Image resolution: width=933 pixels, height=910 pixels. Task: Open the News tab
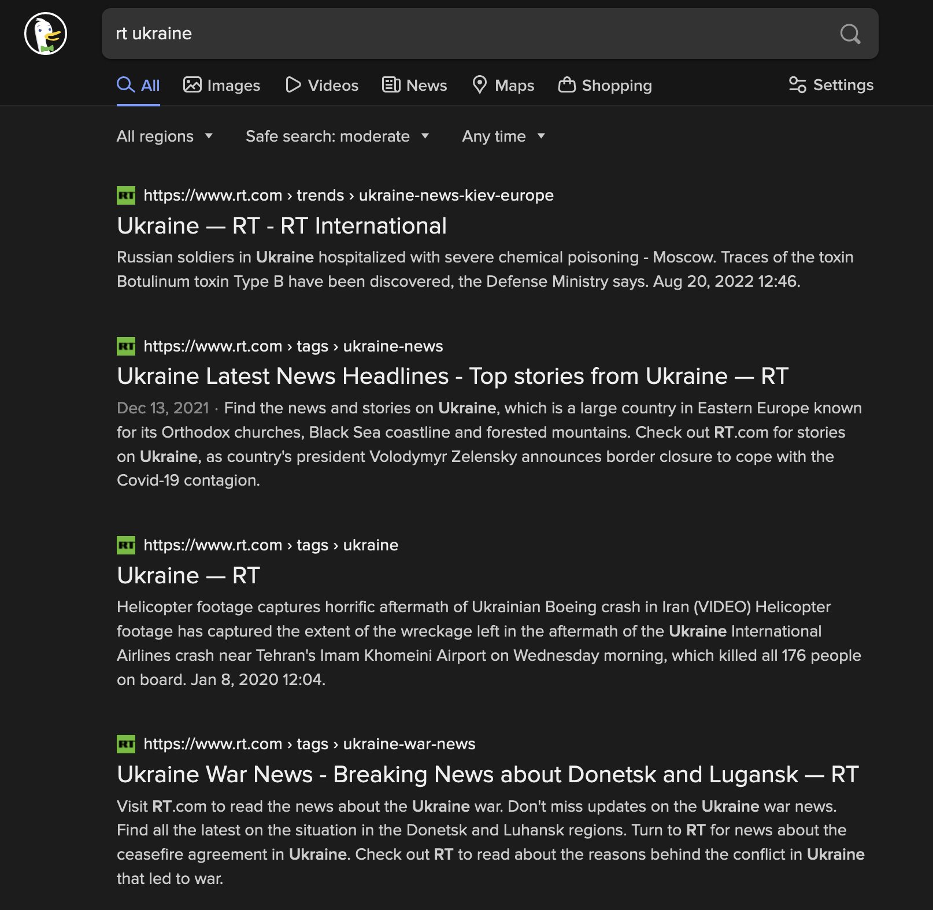coord(414,86)
